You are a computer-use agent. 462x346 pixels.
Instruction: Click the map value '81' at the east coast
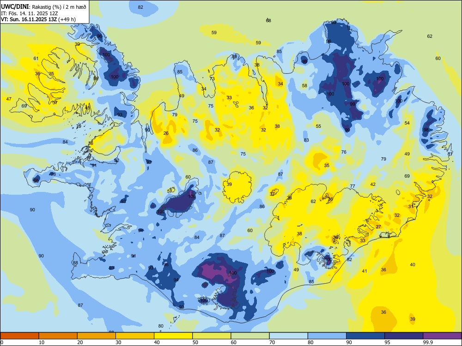(450, 154)
